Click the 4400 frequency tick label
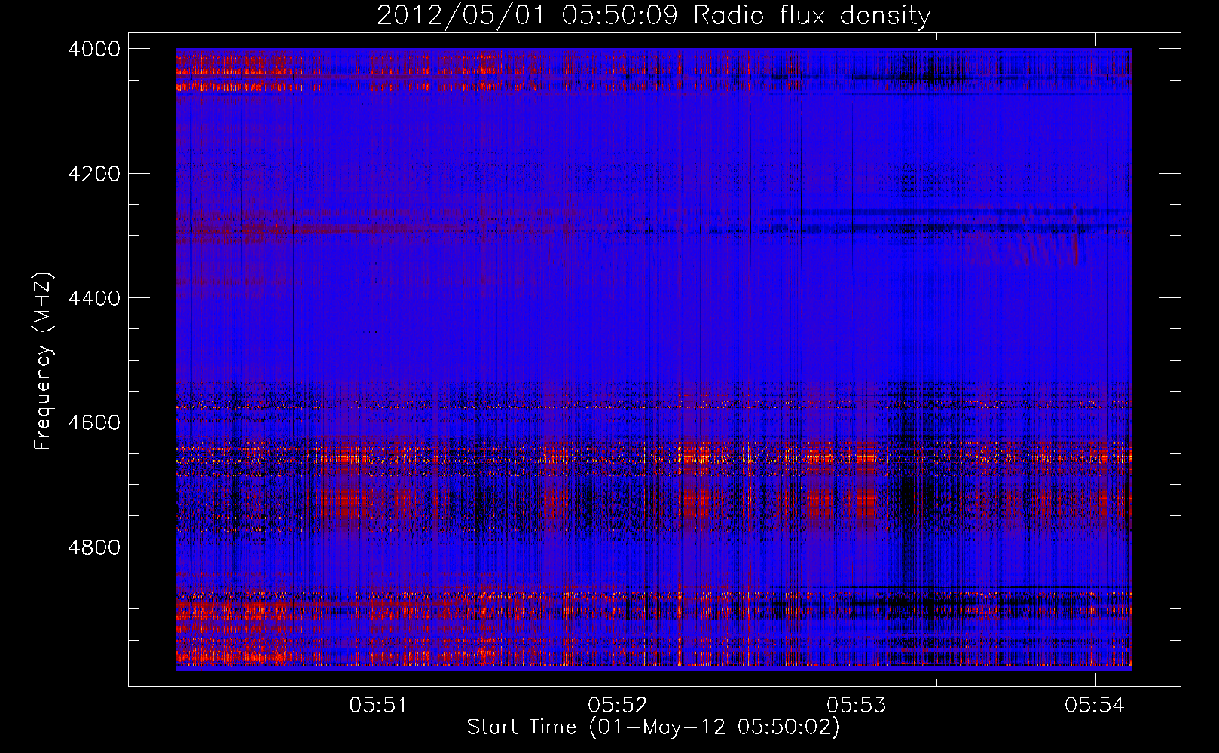This screenshot has width=1219, height=753. 94,298
